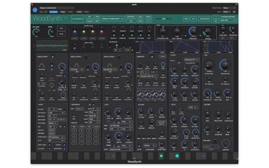The width and height of the screenshot is (269, 168).
Task: Click the ADVANCED tab button
Action: pyautogui.click(x=205, y=19)
